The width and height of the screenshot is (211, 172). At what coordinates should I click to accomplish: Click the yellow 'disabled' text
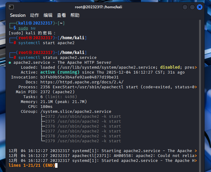point(170,67)
